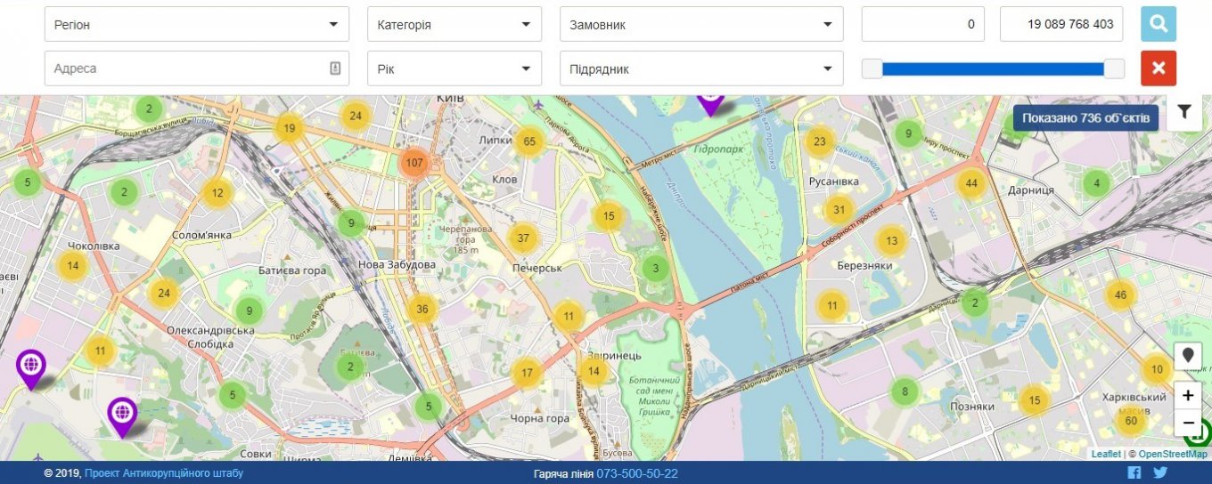
Task: Zoom out the map with minus button
Action: point(1188,423)
